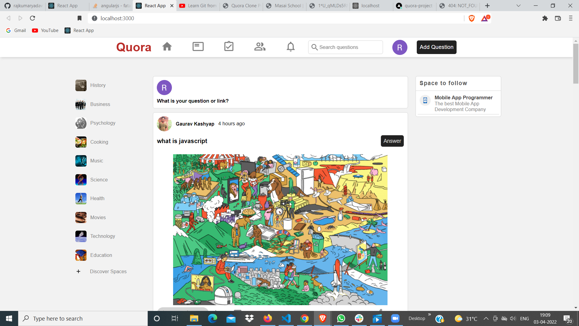Image resolution: width=579 pixels, height=326 pixels.
Task: Click the Movies space icon
Action: pos(81,217)
